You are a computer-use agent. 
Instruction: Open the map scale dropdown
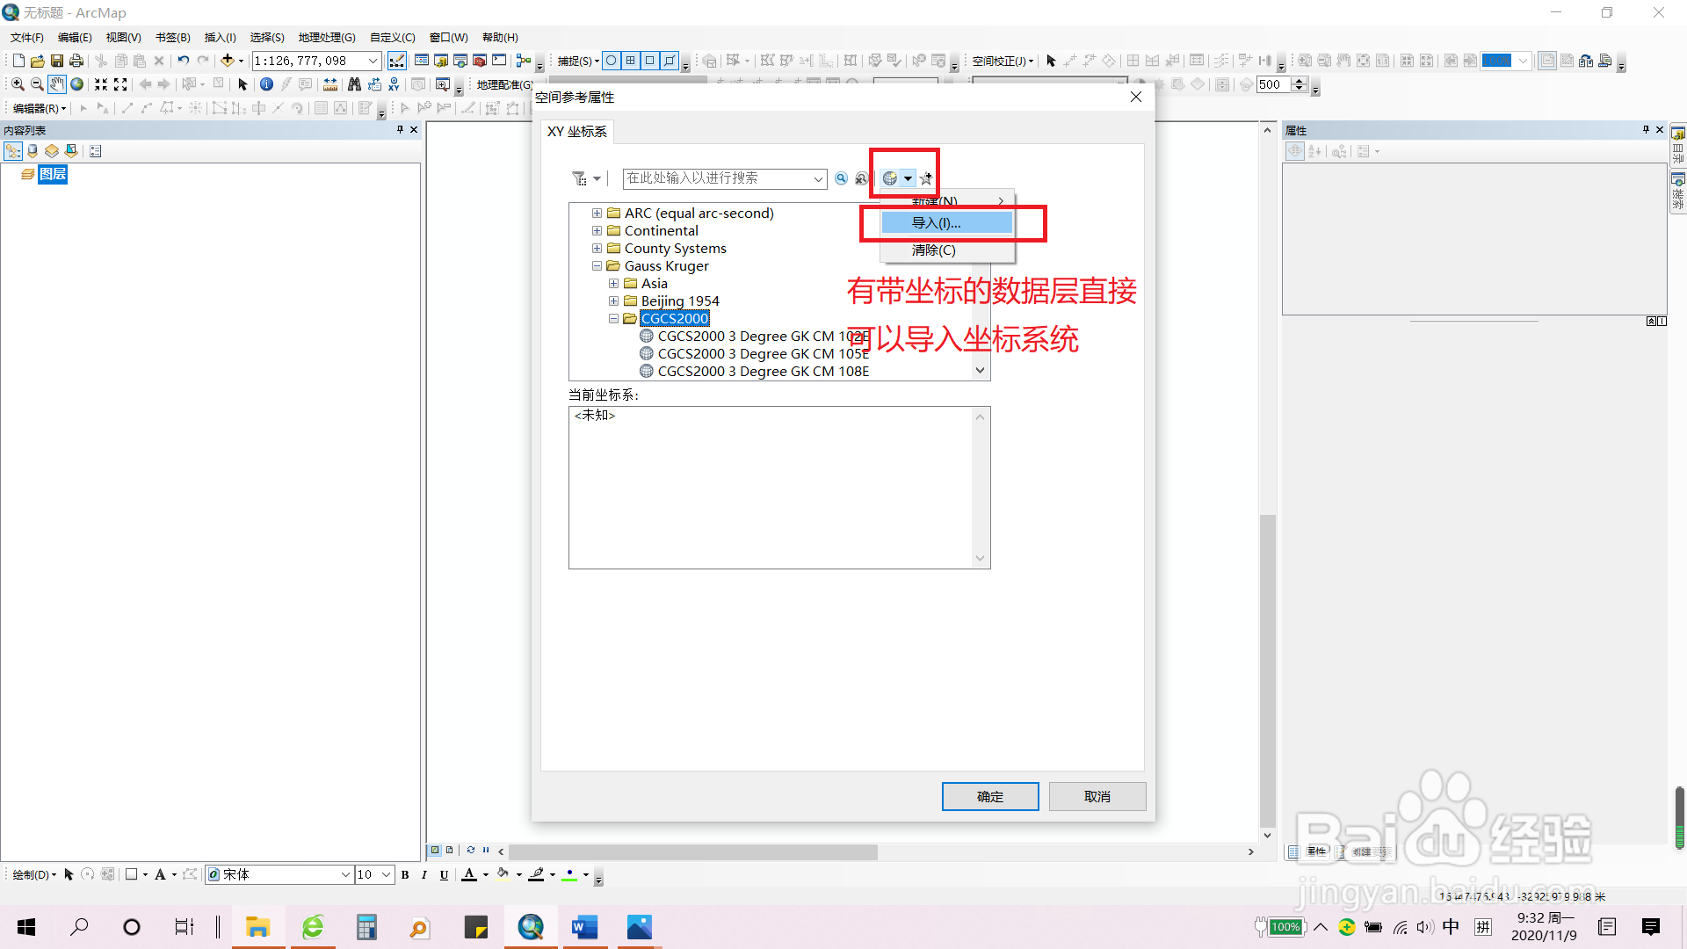pyautogui.click(x=373, y=61)
